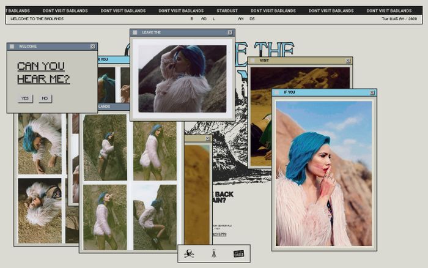Click the photo inside Leave The window

(182, 78)
